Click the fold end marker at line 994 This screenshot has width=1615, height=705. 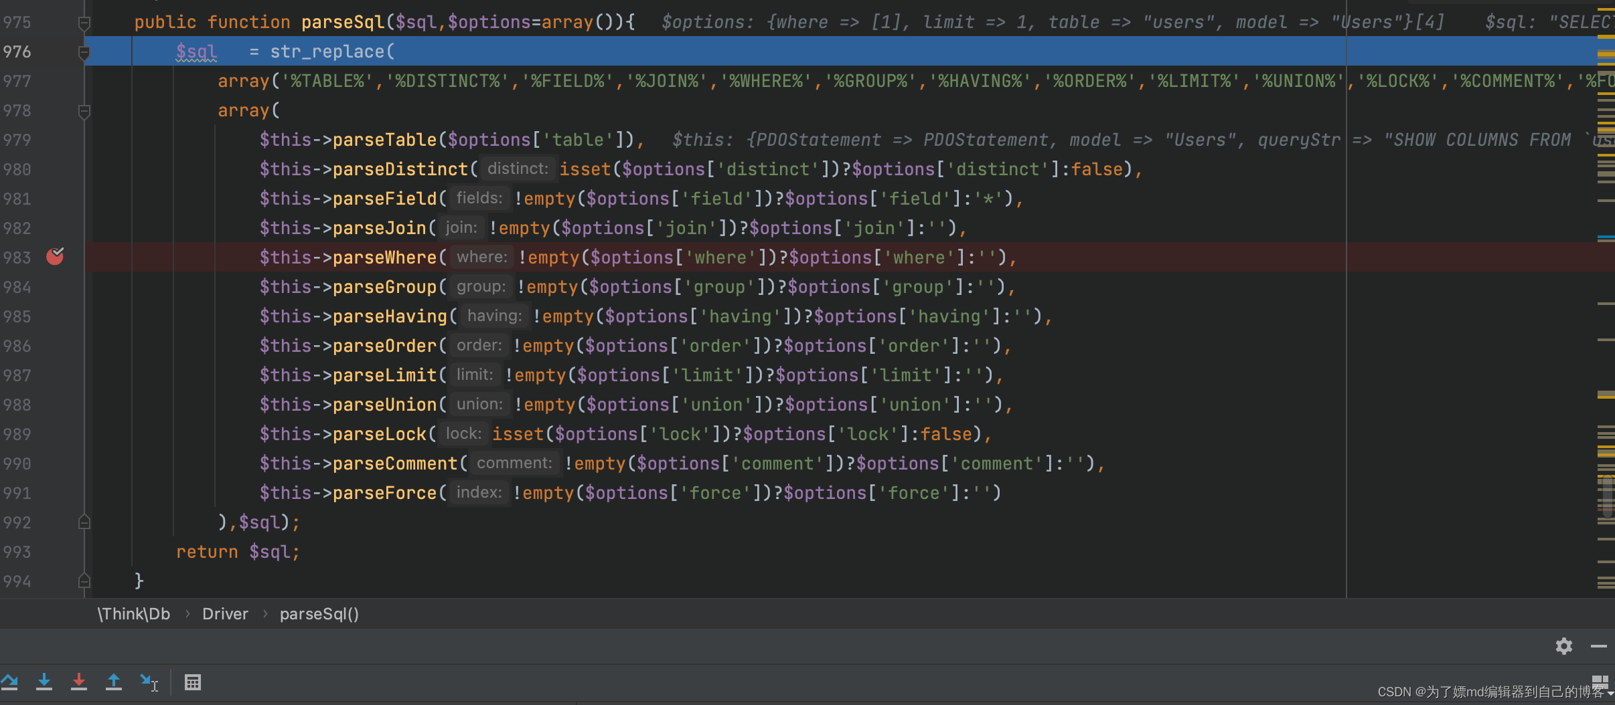(x=84, y=581)
